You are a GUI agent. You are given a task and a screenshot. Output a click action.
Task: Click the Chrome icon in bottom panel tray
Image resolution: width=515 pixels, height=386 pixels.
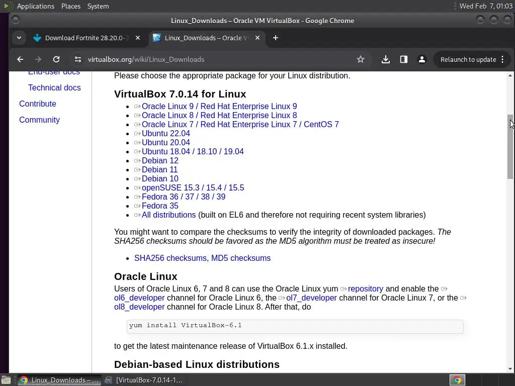457,380
